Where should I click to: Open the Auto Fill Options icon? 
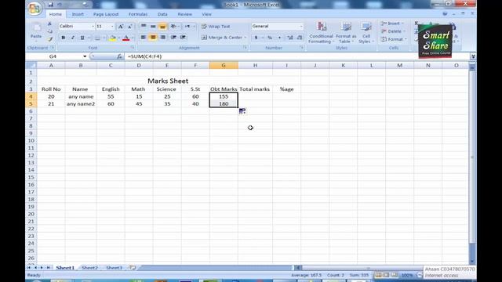(x=242, y=111)
